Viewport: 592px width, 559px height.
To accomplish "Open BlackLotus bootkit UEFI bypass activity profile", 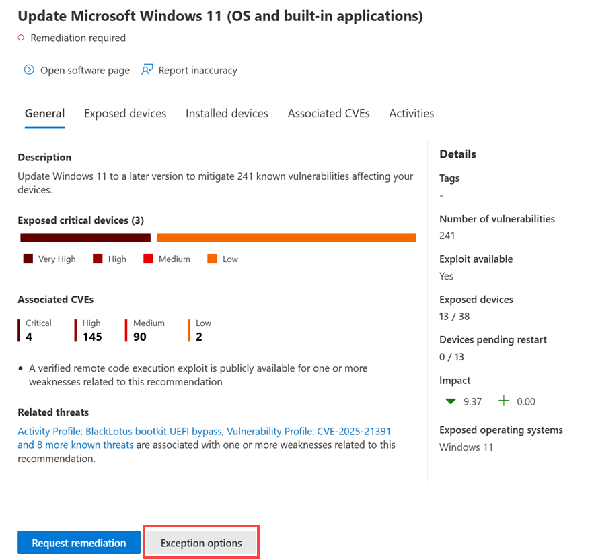I will tap(120, 431).
